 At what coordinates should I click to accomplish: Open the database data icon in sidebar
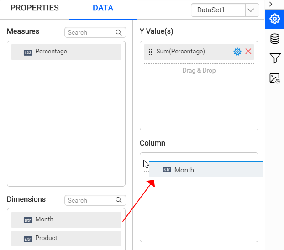pyautogui.click(x=274, y=39)
